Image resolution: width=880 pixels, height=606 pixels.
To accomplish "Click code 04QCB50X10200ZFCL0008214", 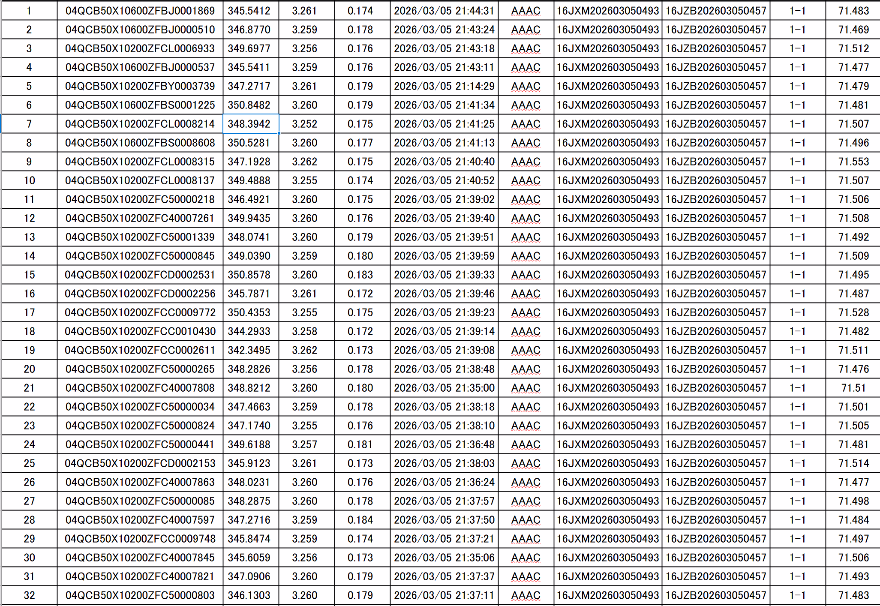I will click(140, 124).
